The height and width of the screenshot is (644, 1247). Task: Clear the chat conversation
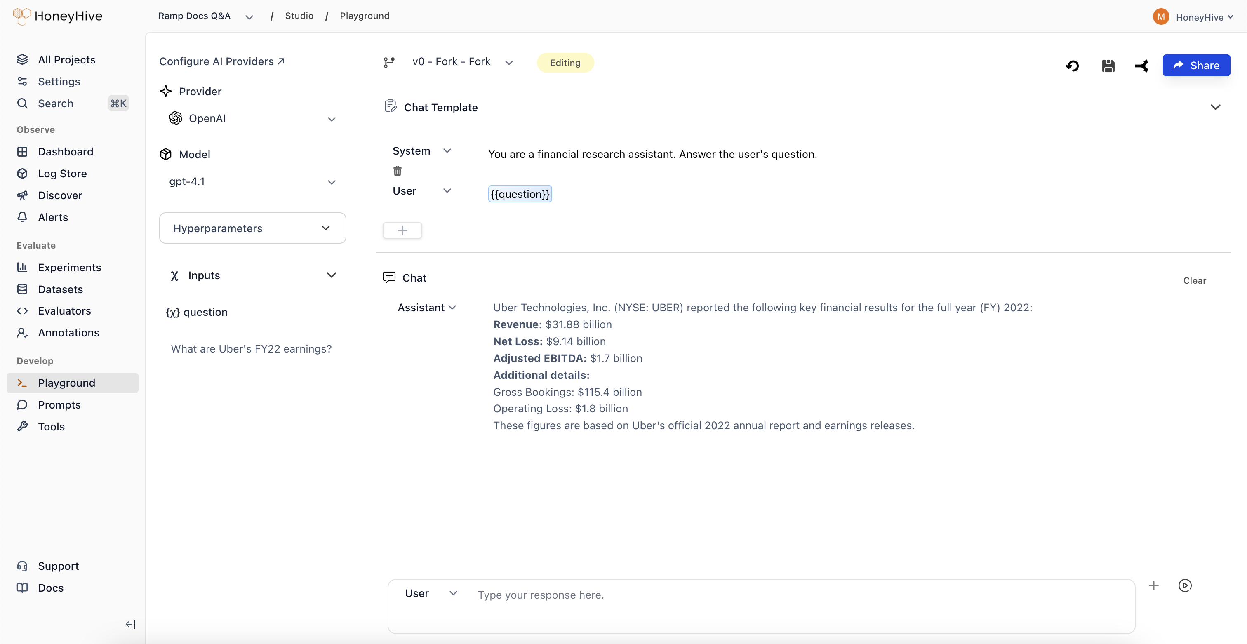(x=1194, y=281)
